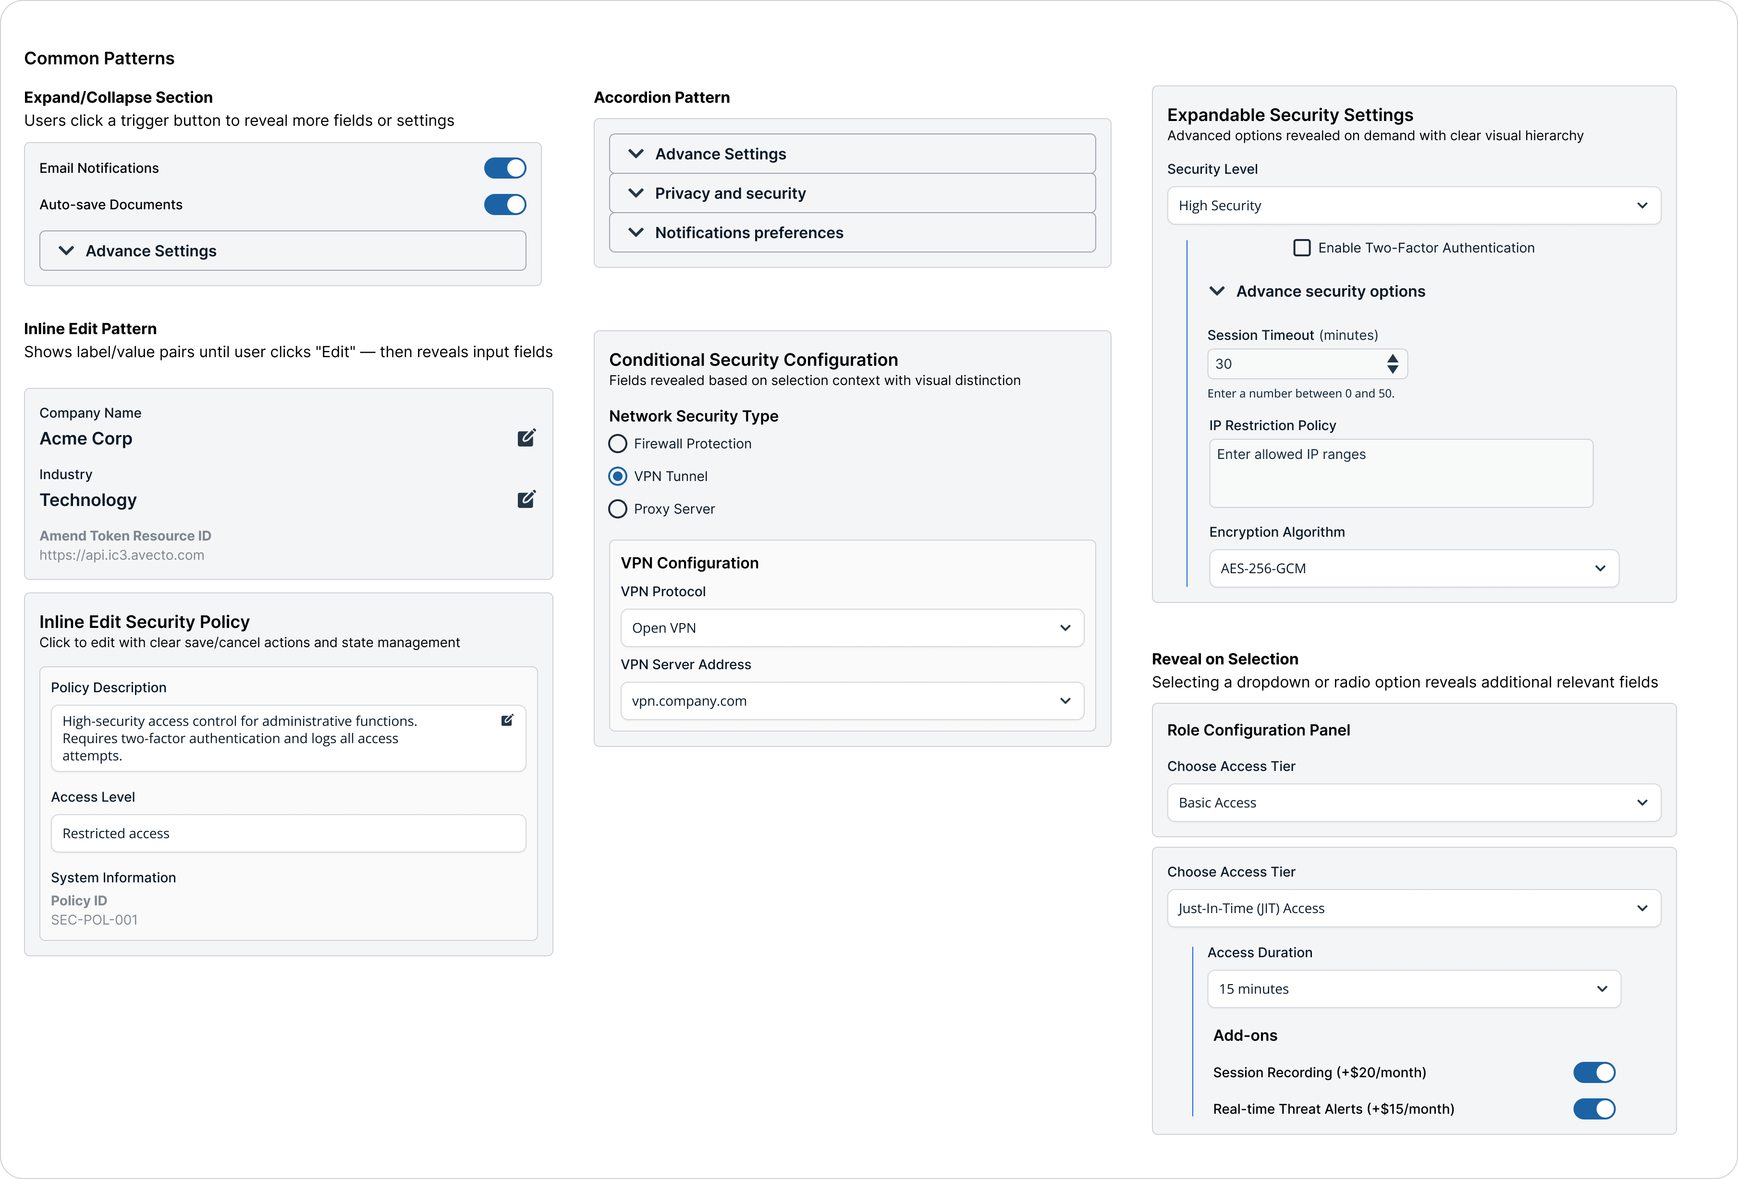Click chevron icon beside Advance security options
Screen dimensions: 1738x1179
(x=1217, y=291)
